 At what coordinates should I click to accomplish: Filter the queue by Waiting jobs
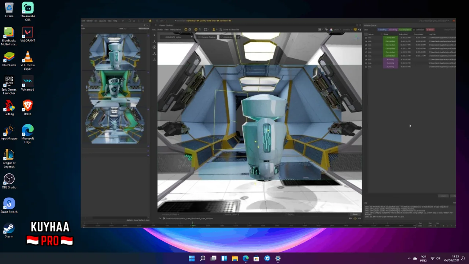click(382, 30)
